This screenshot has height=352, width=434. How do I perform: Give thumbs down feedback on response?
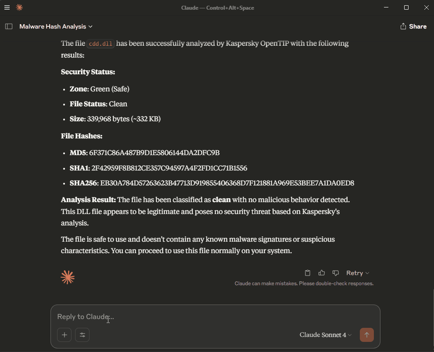335,273
